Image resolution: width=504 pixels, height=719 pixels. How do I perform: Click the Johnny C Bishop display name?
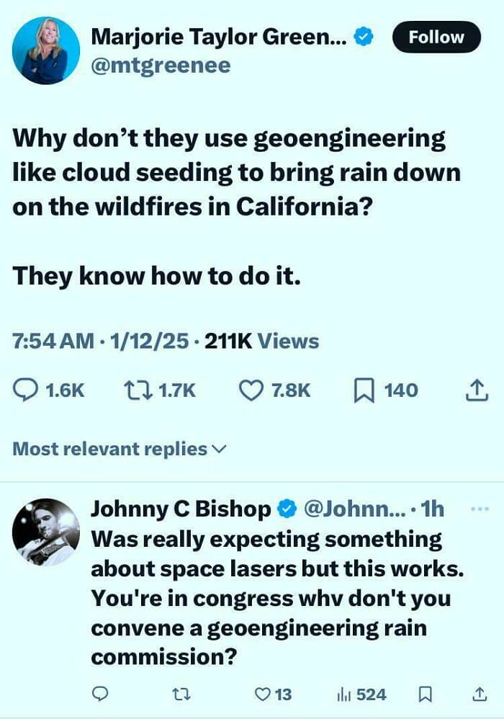tap(181, 509)
